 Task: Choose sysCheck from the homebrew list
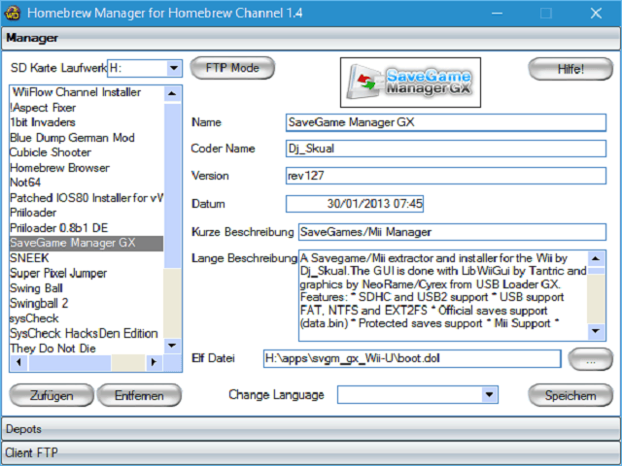pyautogui.click(x=36, y=317)
